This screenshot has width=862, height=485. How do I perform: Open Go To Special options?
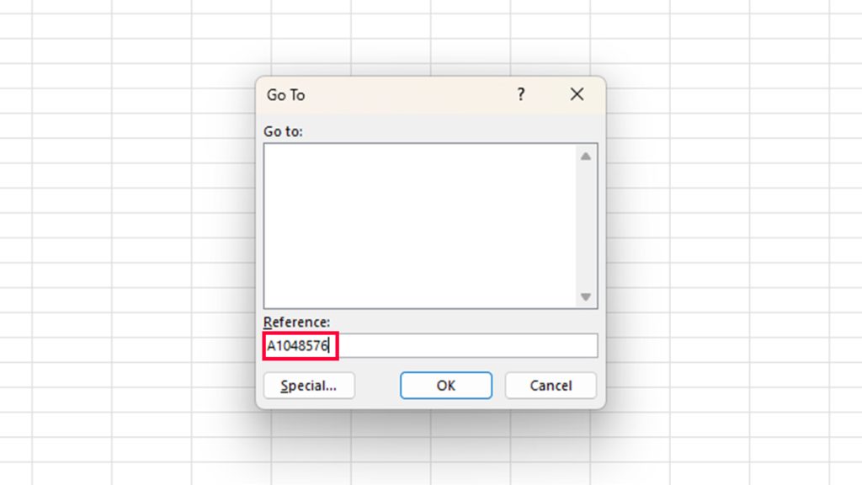(x=308, y=385)
